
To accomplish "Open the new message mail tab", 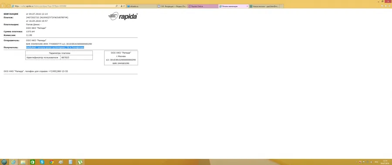I will point(267,6).
